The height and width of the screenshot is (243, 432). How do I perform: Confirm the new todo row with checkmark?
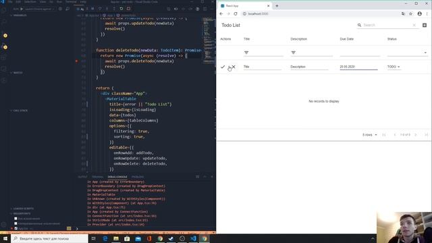pyautogui.click(x=223, y=67)
